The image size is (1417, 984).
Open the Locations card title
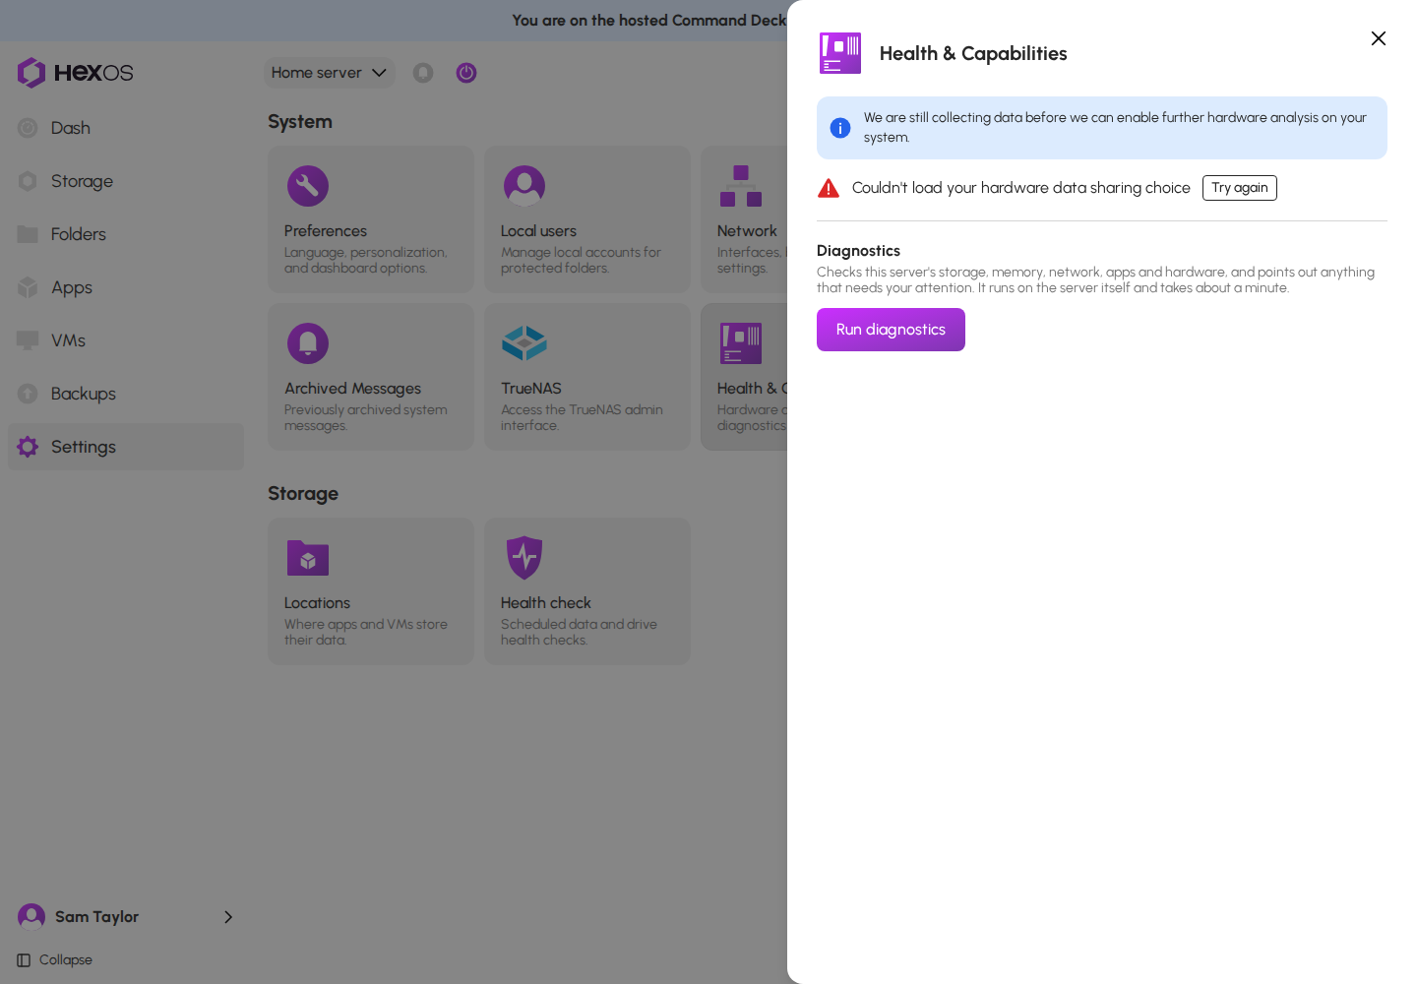pos(317,603)
